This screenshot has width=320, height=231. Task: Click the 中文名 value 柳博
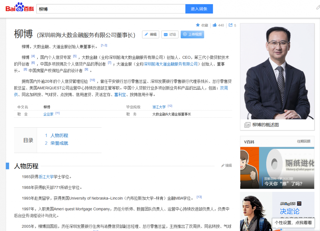point(47,107)
